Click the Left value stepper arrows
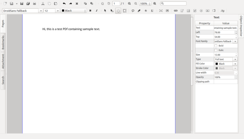 coord(236,32)
